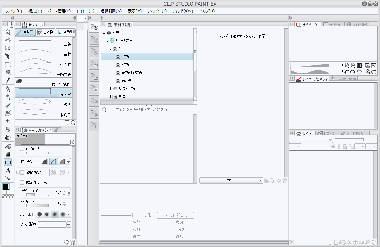Select the Text tool
The height and width of the screenshot is (247, 380).
(8, 171)
